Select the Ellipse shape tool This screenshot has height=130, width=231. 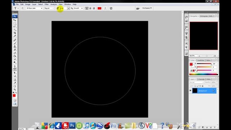coord(15,76)
